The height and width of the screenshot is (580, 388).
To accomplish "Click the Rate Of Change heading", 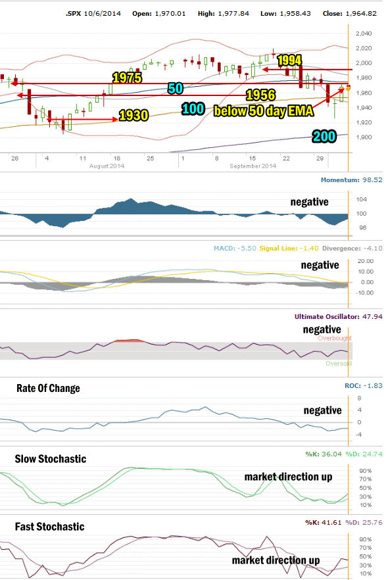I will click(x=48, y=389).
